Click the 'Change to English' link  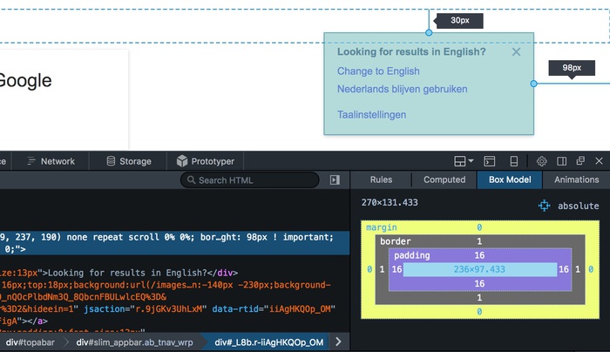point(378,71)
